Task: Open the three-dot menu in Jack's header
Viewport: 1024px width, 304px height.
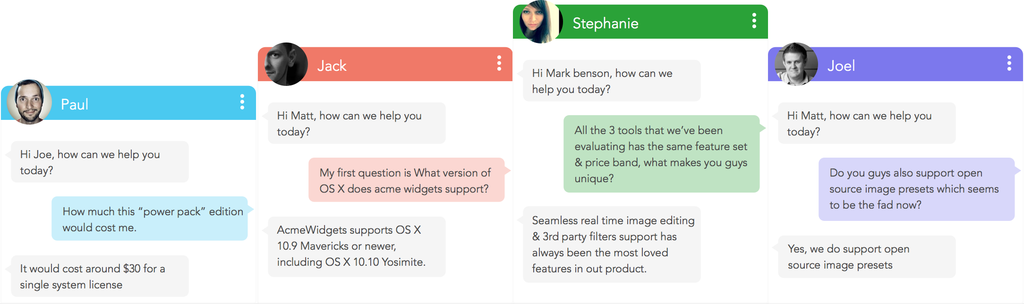Action: point(499,63)
